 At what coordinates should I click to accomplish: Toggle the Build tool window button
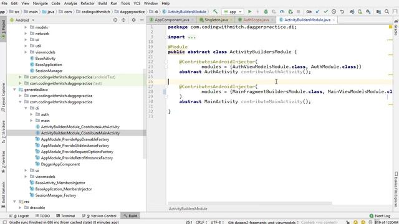(x=130, y=216)
